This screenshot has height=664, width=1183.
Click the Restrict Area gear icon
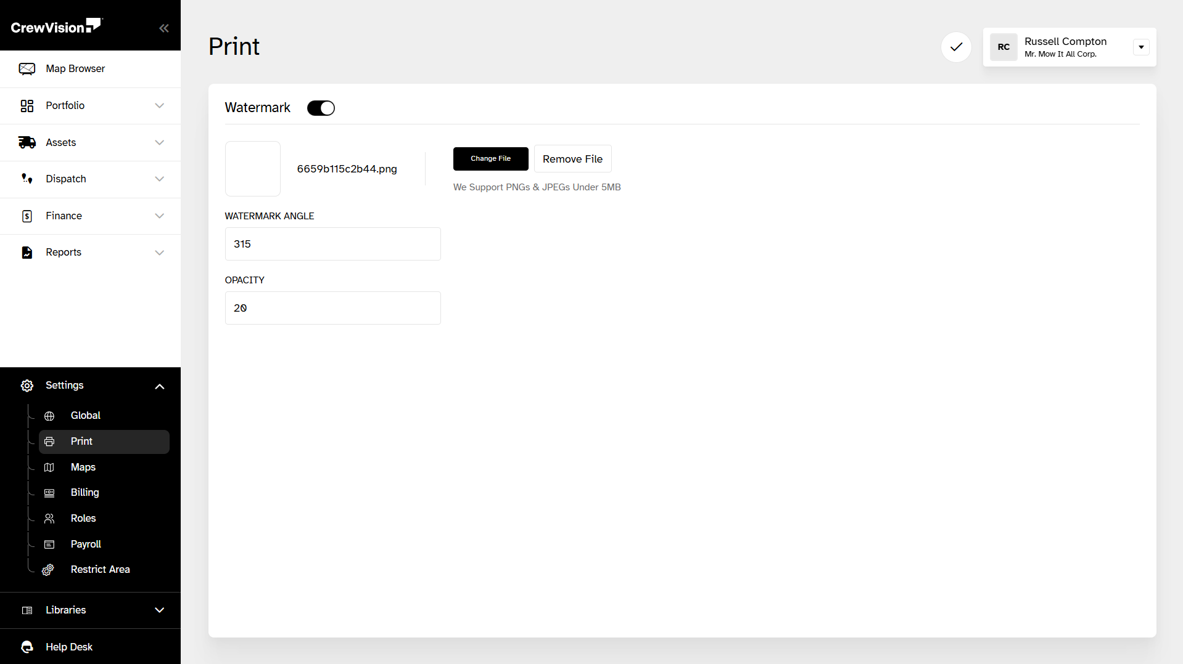pyautogui.click(x=48, y=570)
